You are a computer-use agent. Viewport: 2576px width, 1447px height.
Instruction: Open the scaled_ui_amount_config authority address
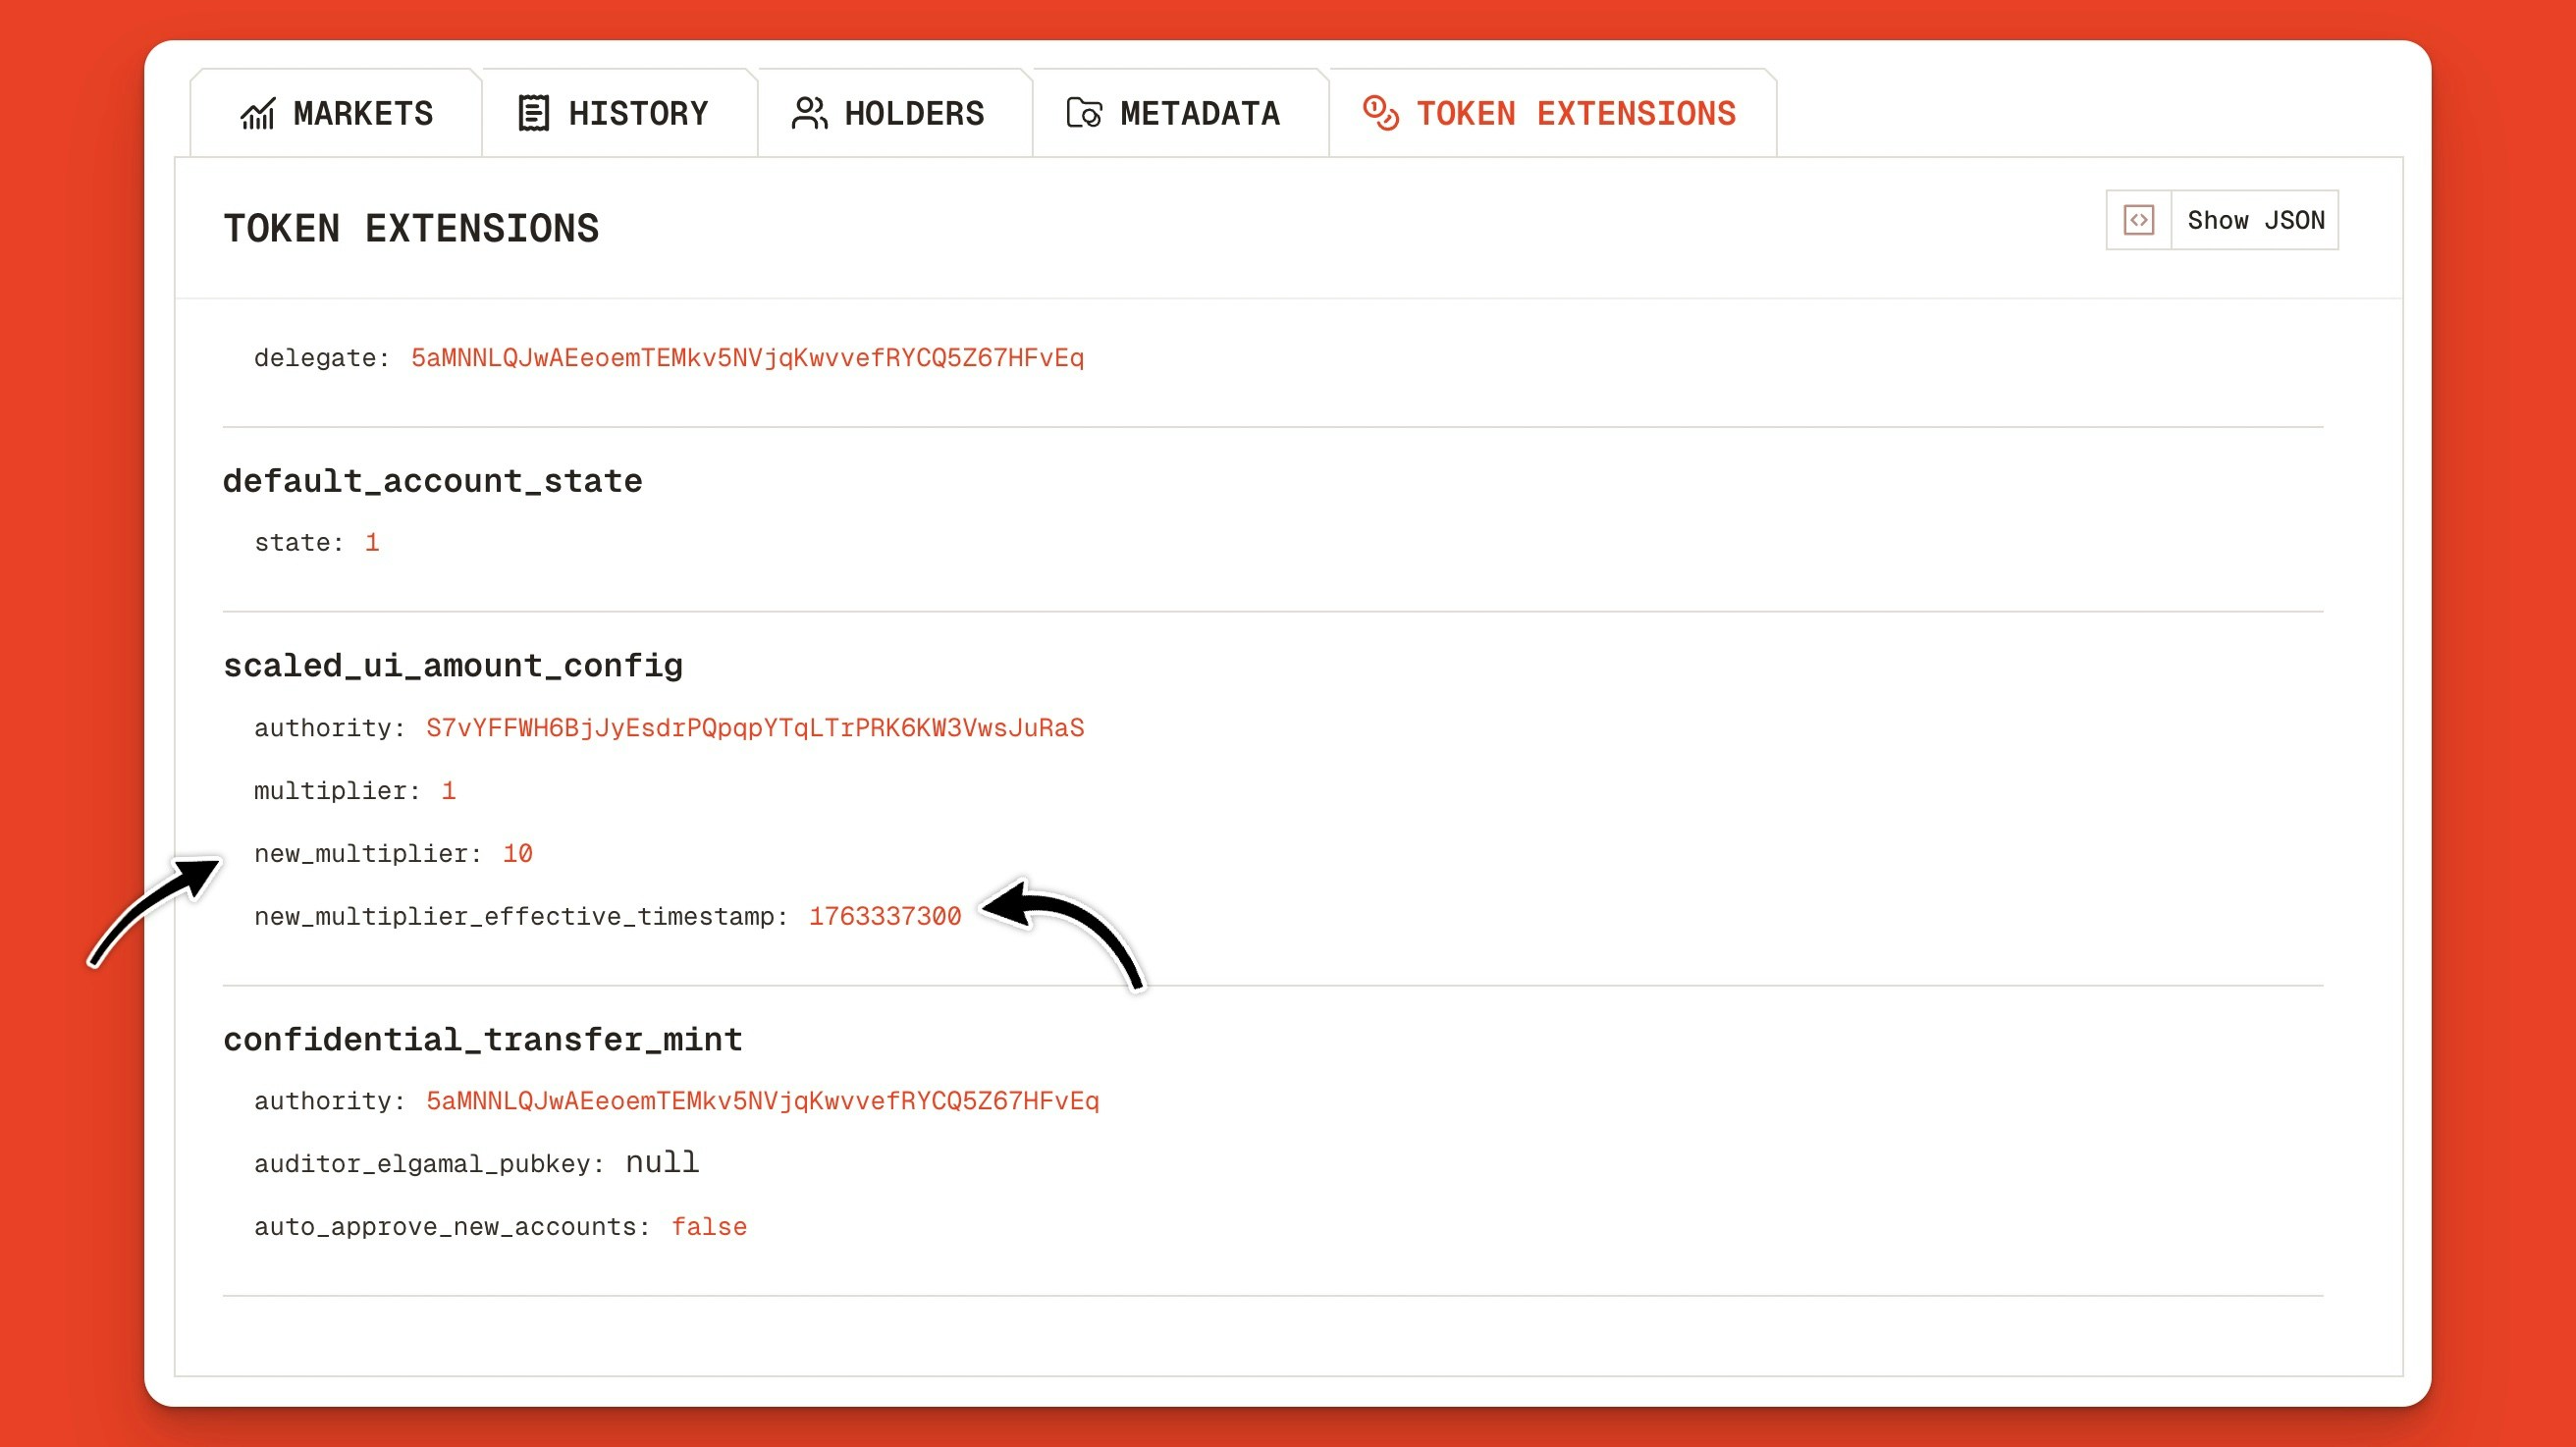coord(755,728)
